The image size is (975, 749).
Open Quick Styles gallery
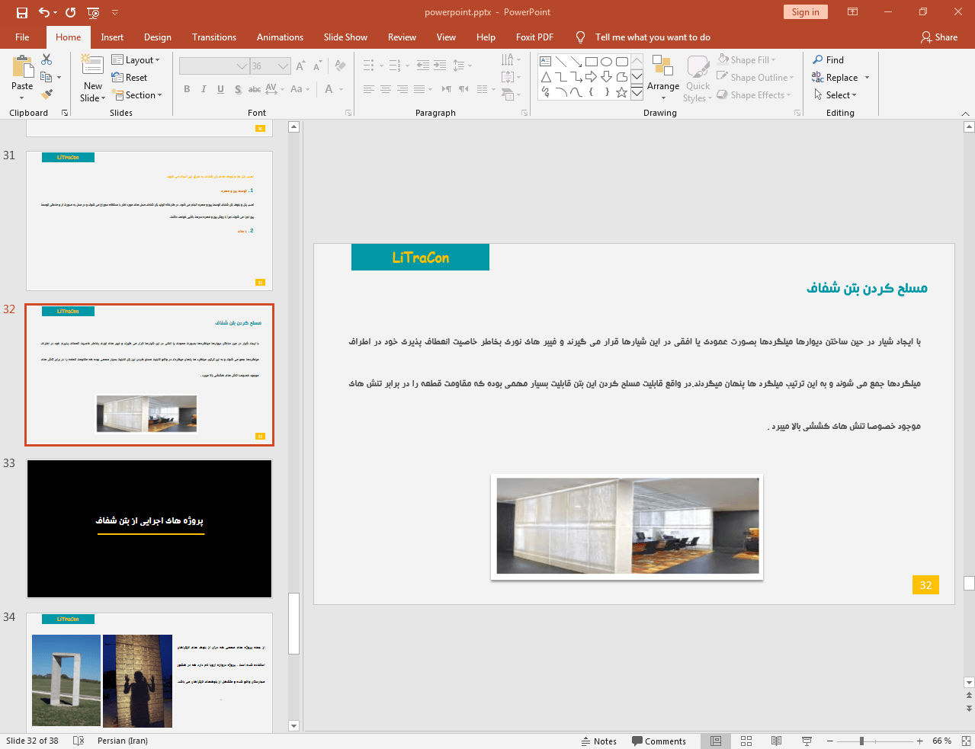698,78
